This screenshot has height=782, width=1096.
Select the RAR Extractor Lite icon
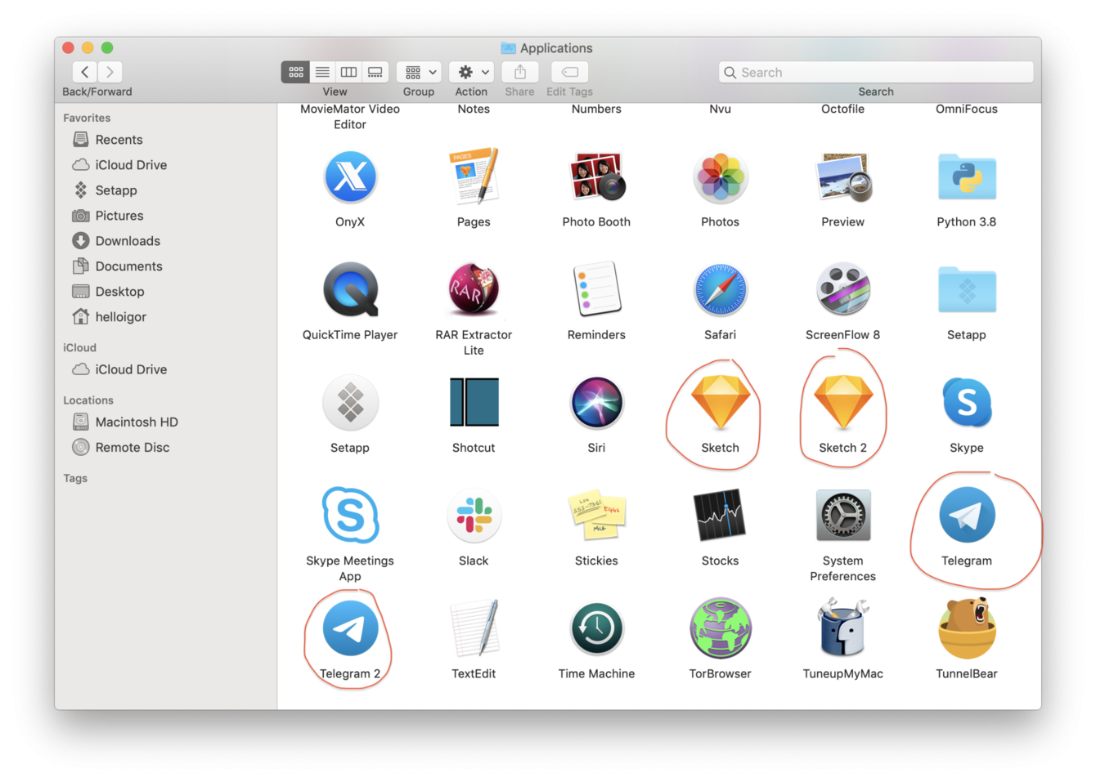coord(474,289)
